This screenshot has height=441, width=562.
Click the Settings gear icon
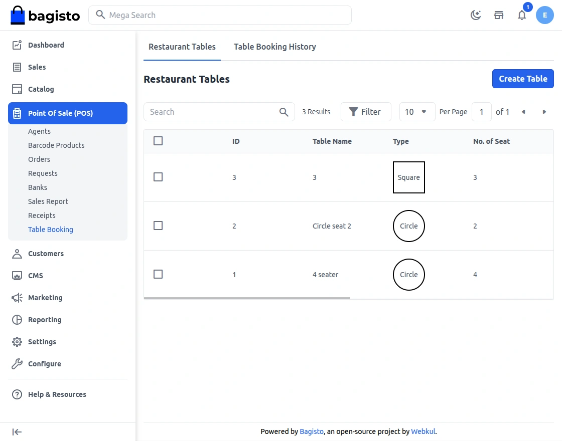point(17,342)
